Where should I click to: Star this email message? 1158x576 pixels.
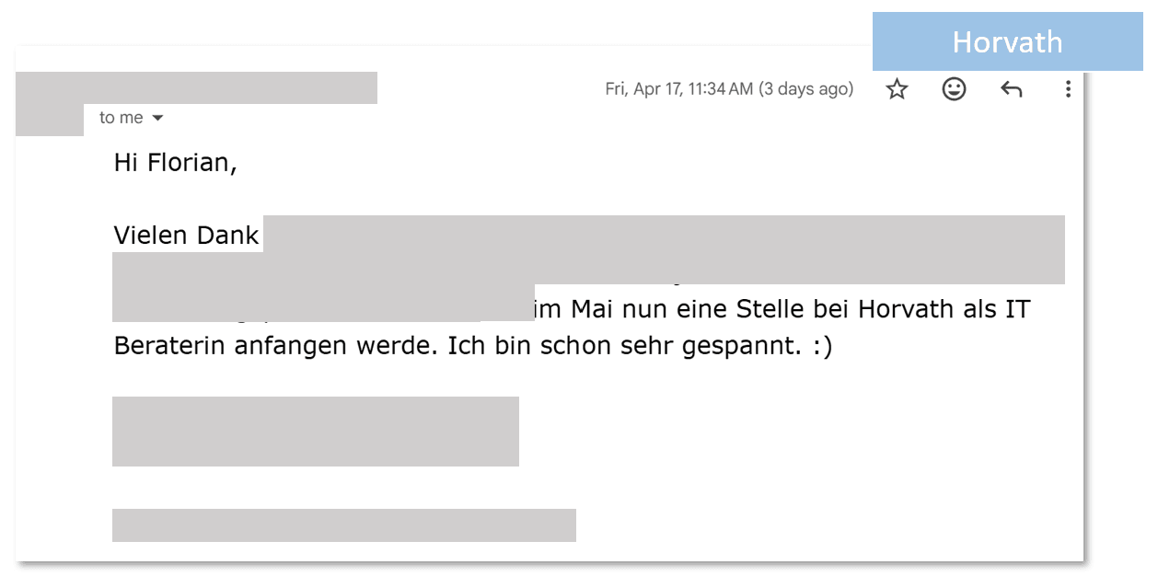coord(897,89)
